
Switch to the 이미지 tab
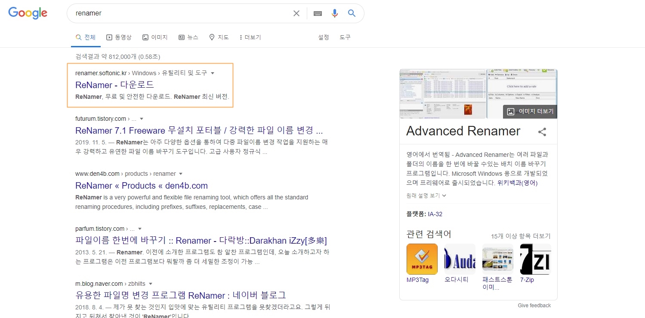[155, 37]
